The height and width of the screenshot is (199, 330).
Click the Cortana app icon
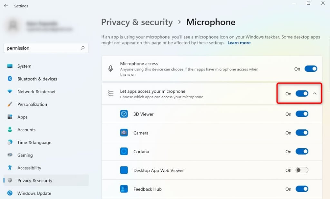124,151
